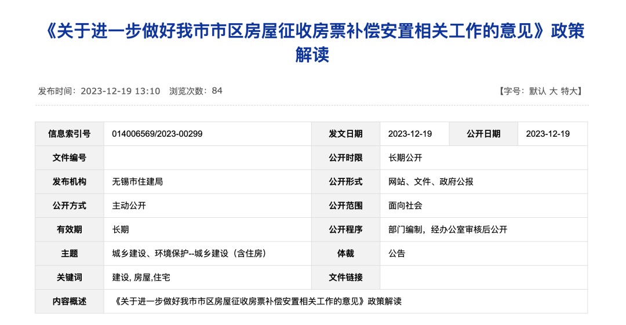Select the 长期公开 value
626x325 pixels.
[x=405, y=158]
